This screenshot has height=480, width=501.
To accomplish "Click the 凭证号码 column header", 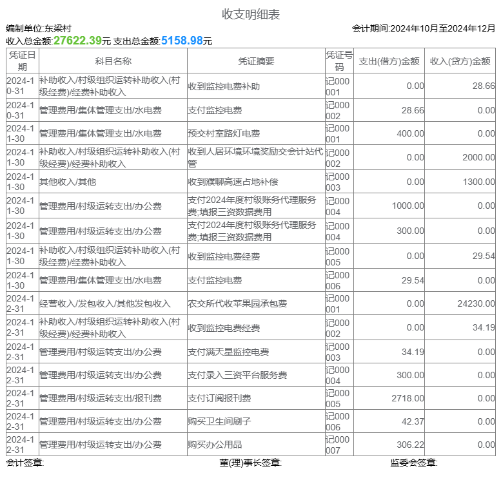I will (339, 61).
